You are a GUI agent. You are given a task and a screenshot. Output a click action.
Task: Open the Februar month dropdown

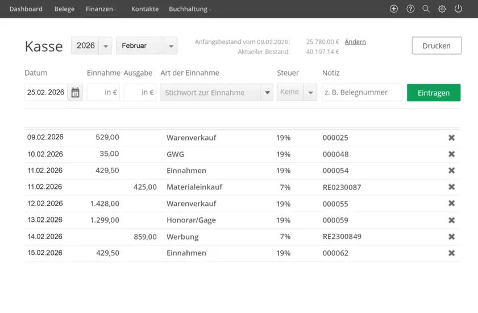click(171, 46)
